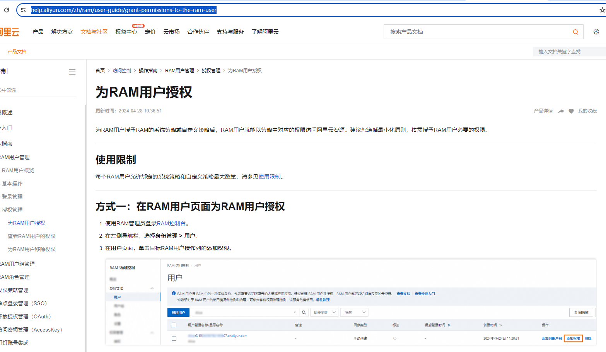Expand RAM用户管理 in the sidebar
The image size is (606, 352).
[15, 157]
